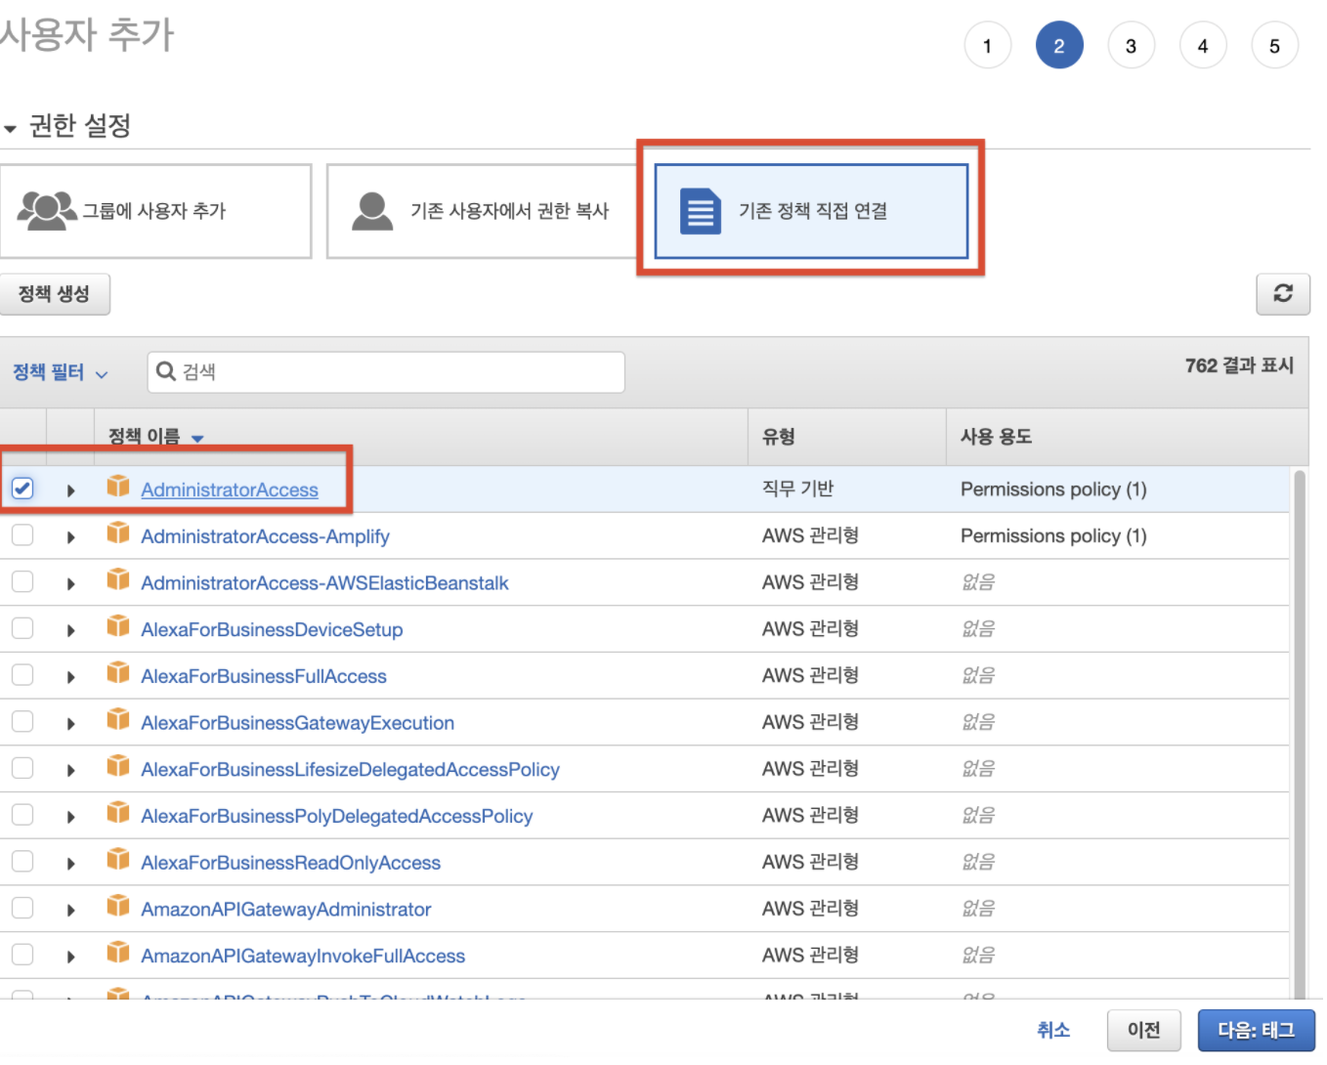
Task: Click the 검색 policy search field
Action: pos(386,372)
